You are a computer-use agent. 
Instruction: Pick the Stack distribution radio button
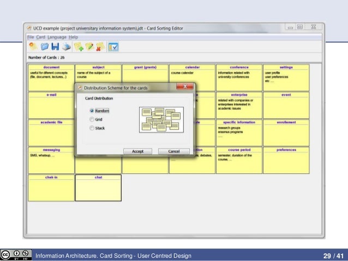tap(92, 128)
